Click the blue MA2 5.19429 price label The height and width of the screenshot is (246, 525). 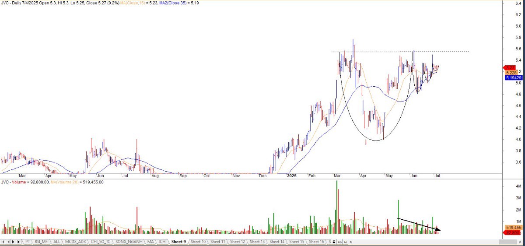coord(512,77)
